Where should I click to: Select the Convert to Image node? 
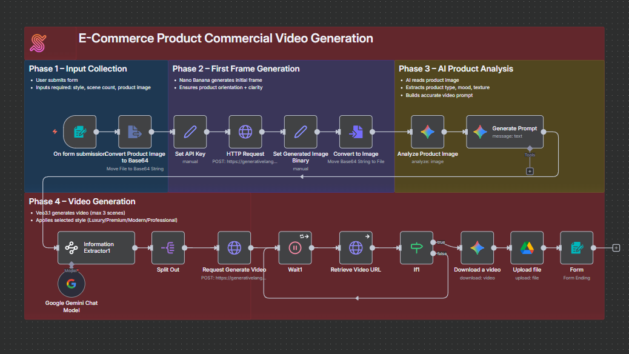pos(355,131)
